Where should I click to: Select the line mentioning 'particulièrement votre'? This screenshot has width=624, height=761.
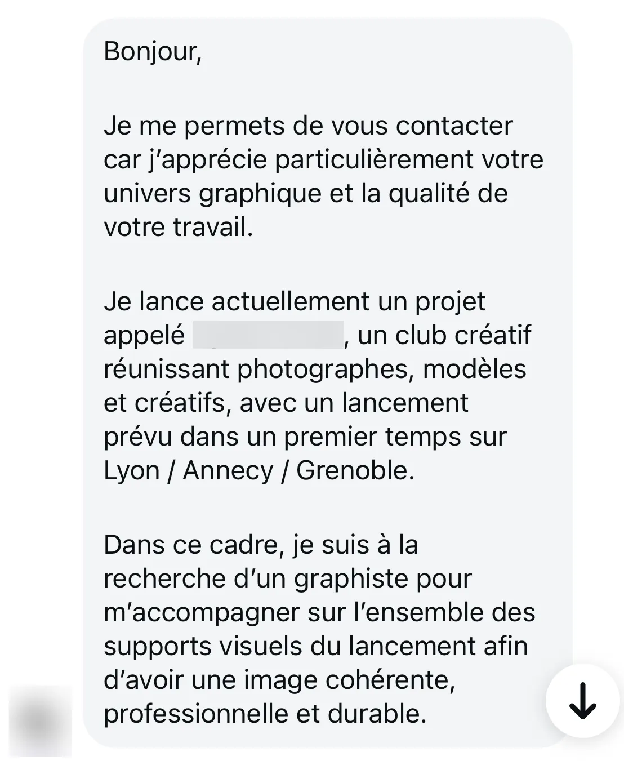323,160
